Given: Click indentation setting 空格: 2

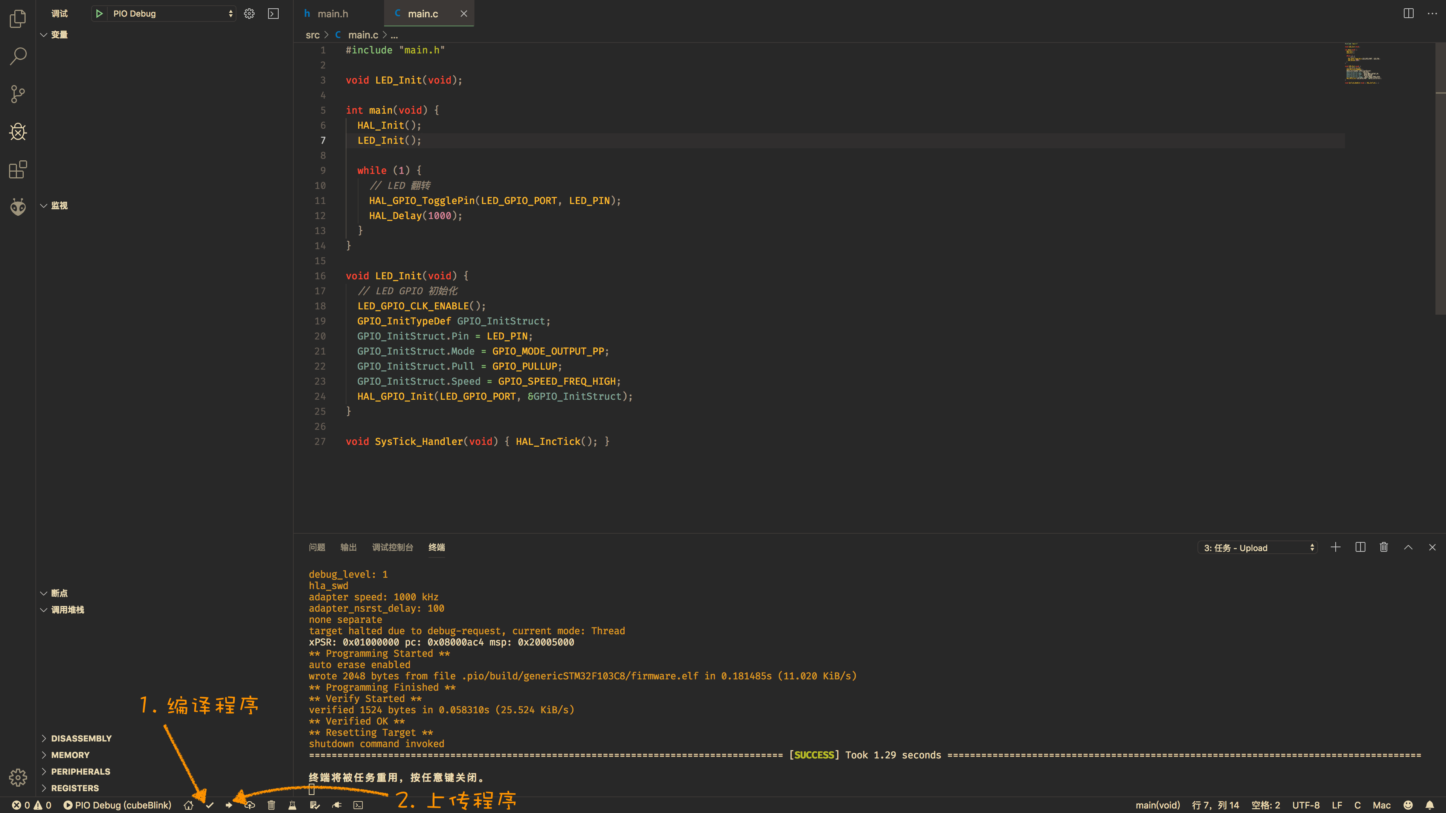Looking at the screenshot, I should click(x=1266, y=805).
